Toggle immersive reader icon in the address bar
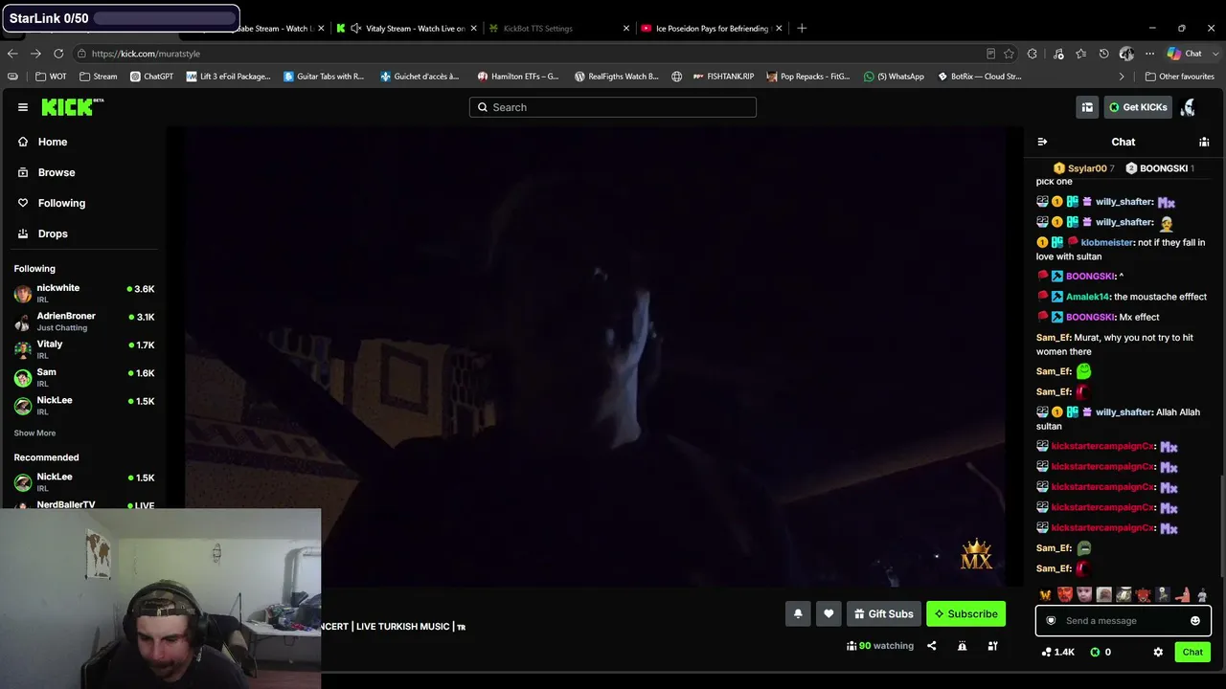Screen dimensions: 1226x689 (x=990, y=54)
